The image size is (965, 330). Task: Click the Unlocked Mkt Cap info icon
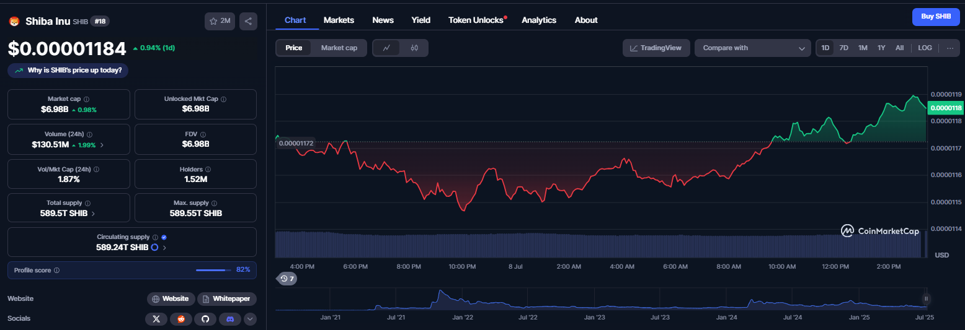coord(224,99)
